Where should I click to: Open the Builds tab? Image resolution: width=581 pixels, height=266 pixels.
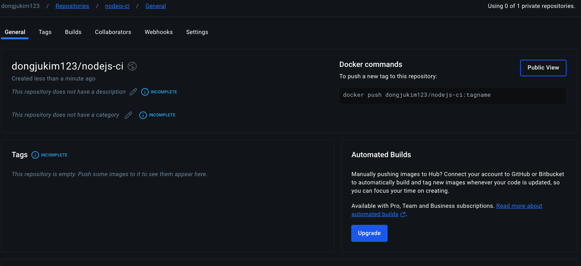[73, 32]
